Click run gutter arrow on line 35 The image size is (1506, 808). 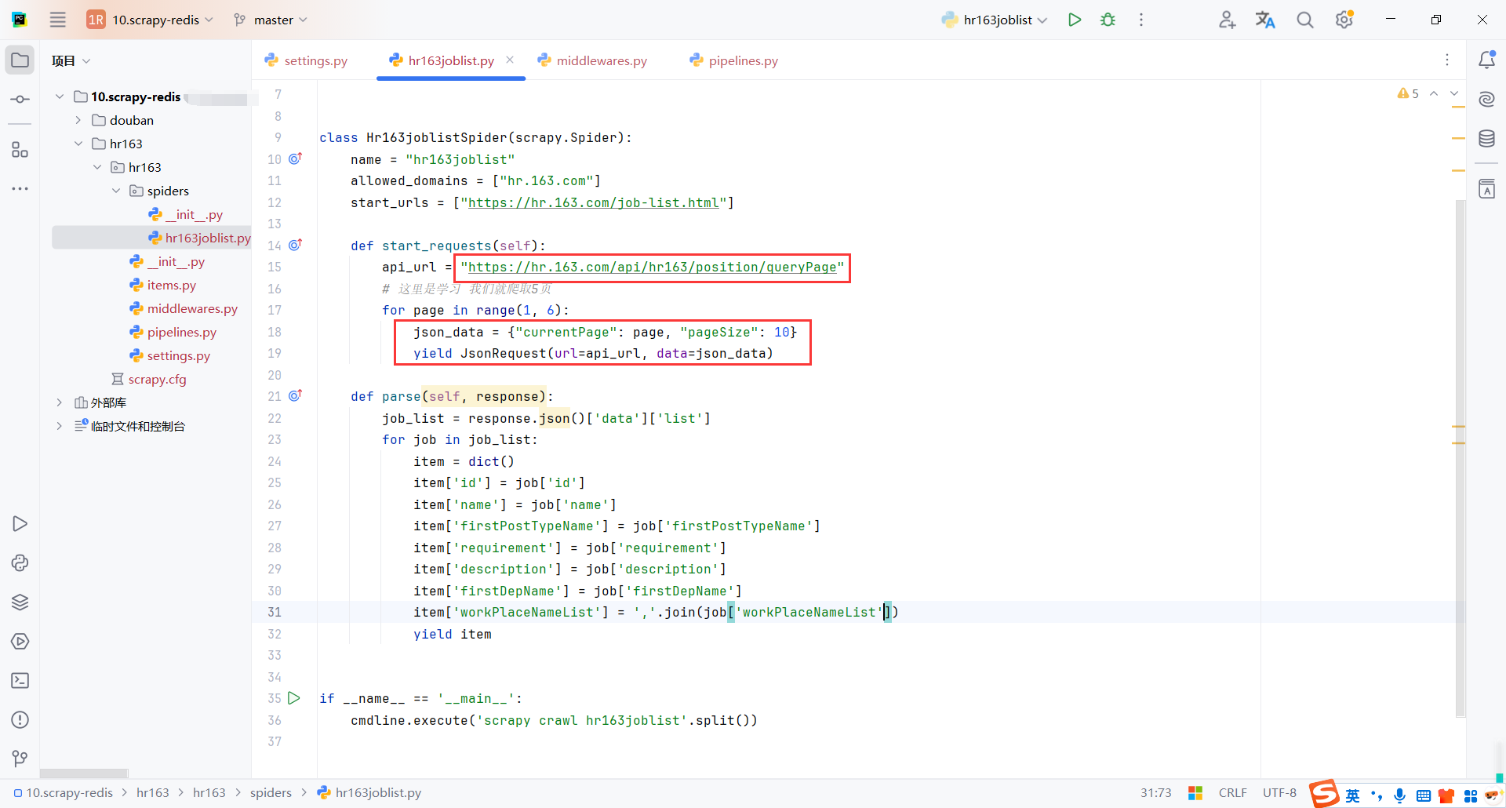294,698
